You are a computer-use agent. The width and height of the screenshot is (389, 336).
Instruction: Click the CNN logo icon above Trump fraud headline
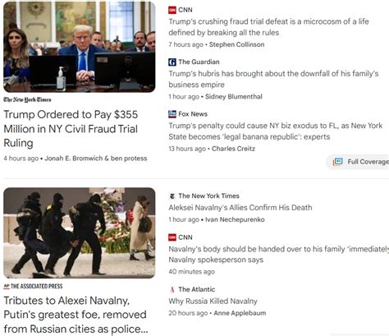point(172,10)
